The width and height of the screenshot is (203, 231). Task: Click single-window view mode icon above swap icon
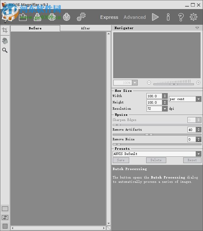5,209
